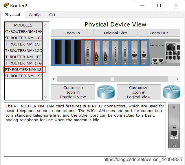Click the first fiber module with green ports
Image resolution: width=185 pixels, height=165 pixels.
coord(97,52)
